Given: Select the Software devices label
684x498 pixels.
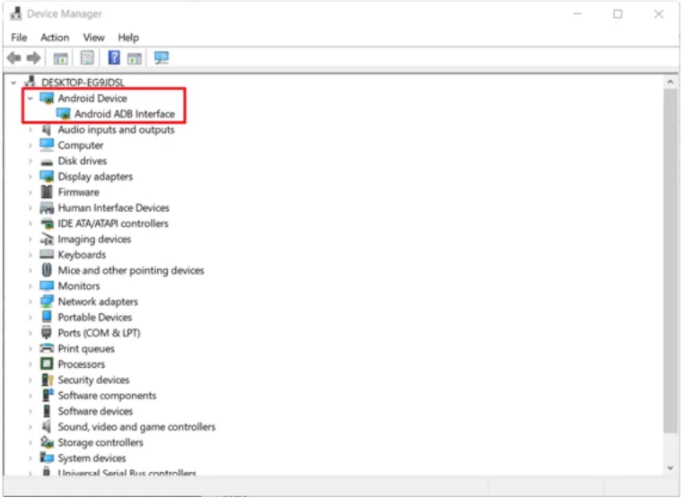Looking at the screenshot, I should tap(95, 411).
